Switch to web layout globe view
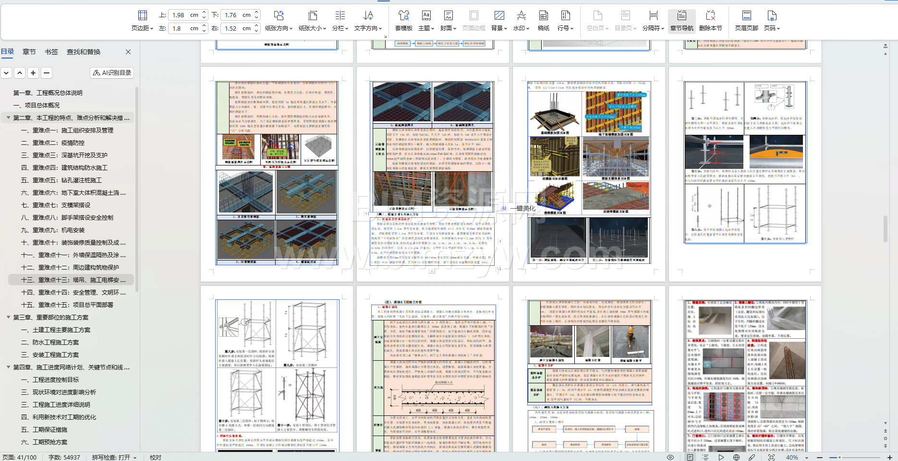 [x=736, y=457]
